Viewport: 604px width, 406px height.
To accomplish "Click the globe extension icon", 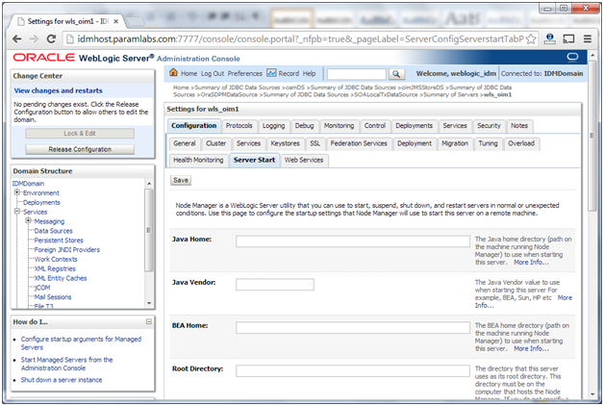I will click(550, 38).
